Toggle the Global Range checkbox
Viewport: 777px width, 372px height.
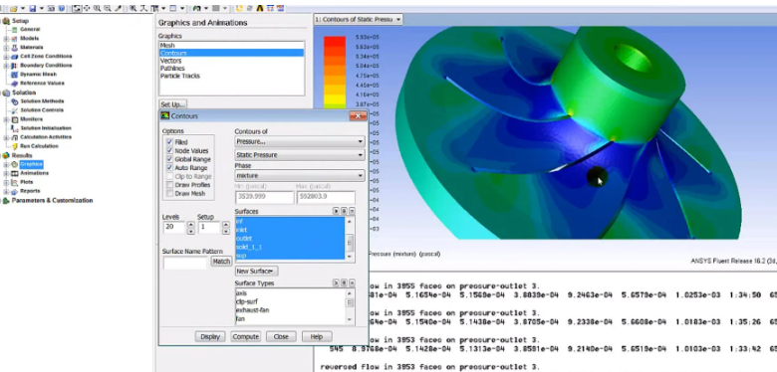tap(170, 159)
